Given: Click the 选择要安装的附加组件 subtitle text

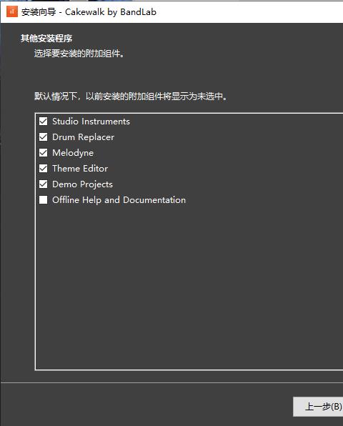Looking at the screenshot, I should pyautogui.click(x=79, y=54).
